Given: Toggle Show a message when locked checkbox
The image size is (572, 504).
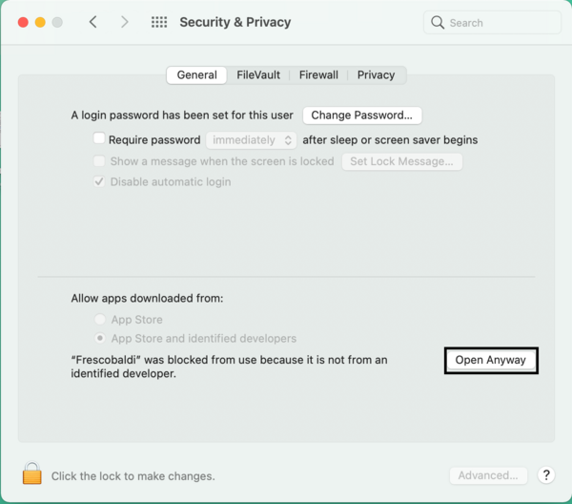Looking at the screenshot, I should point(99,161).
